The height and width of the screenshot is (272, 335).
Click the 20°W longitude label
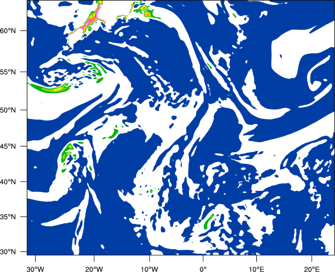coord(94,269)
